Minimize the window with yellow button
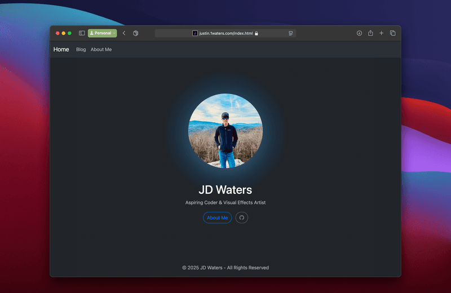 64,33
